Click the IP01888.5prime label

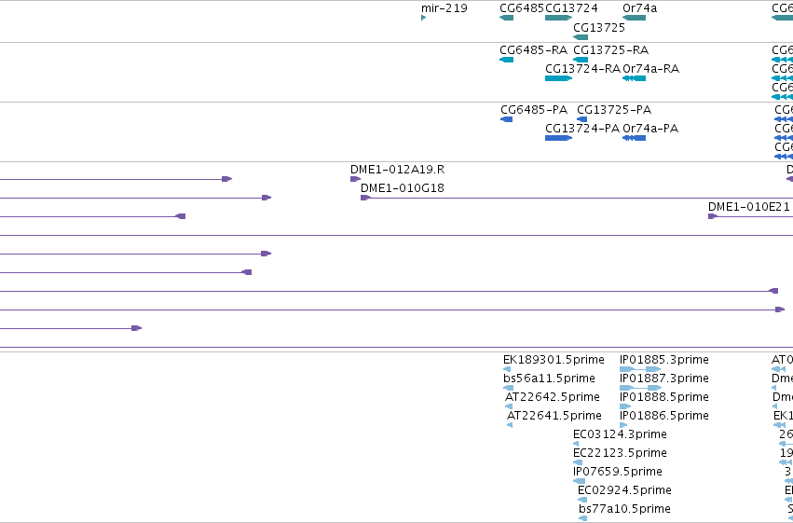664,397
